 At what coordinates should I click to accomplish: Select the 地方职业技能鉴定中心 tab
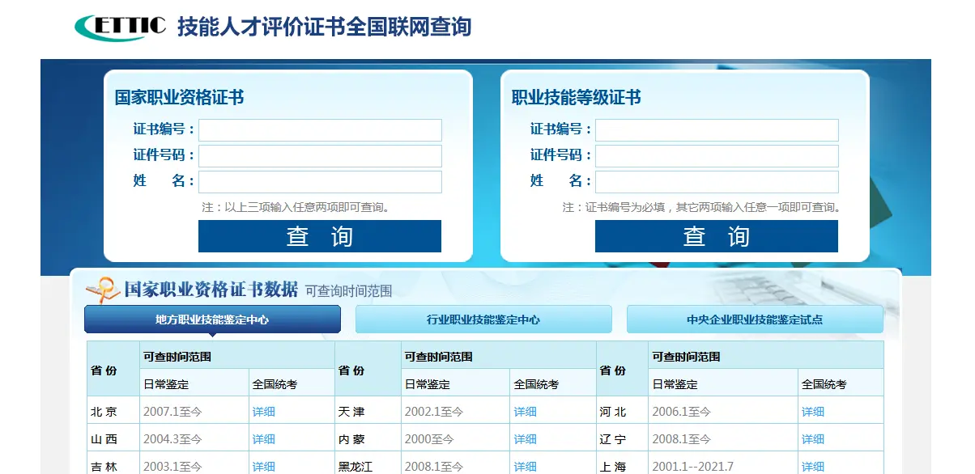click(x=212, y=319)
